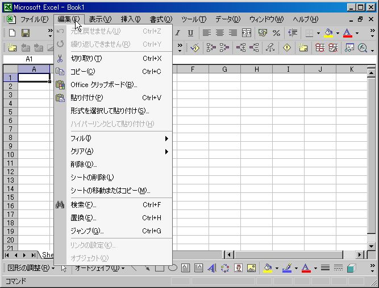Expand the クリア submenu
This screenshot has width=379, height=288.
pos(113,151)
